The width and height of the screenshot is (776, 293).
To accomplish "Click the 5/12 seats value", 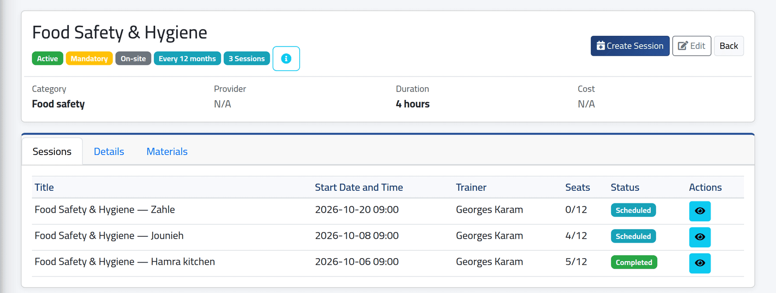I will pyautogui.click(x=576, y=262).
